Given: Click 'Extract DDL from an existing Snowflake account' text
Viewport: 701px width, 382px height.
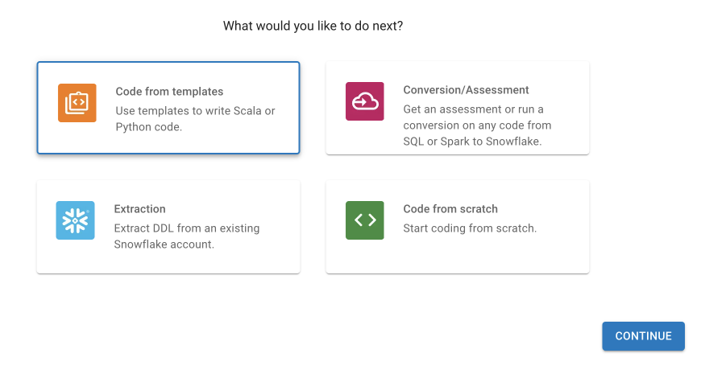Looking at the screenshot, I should [x=187, y=236].
